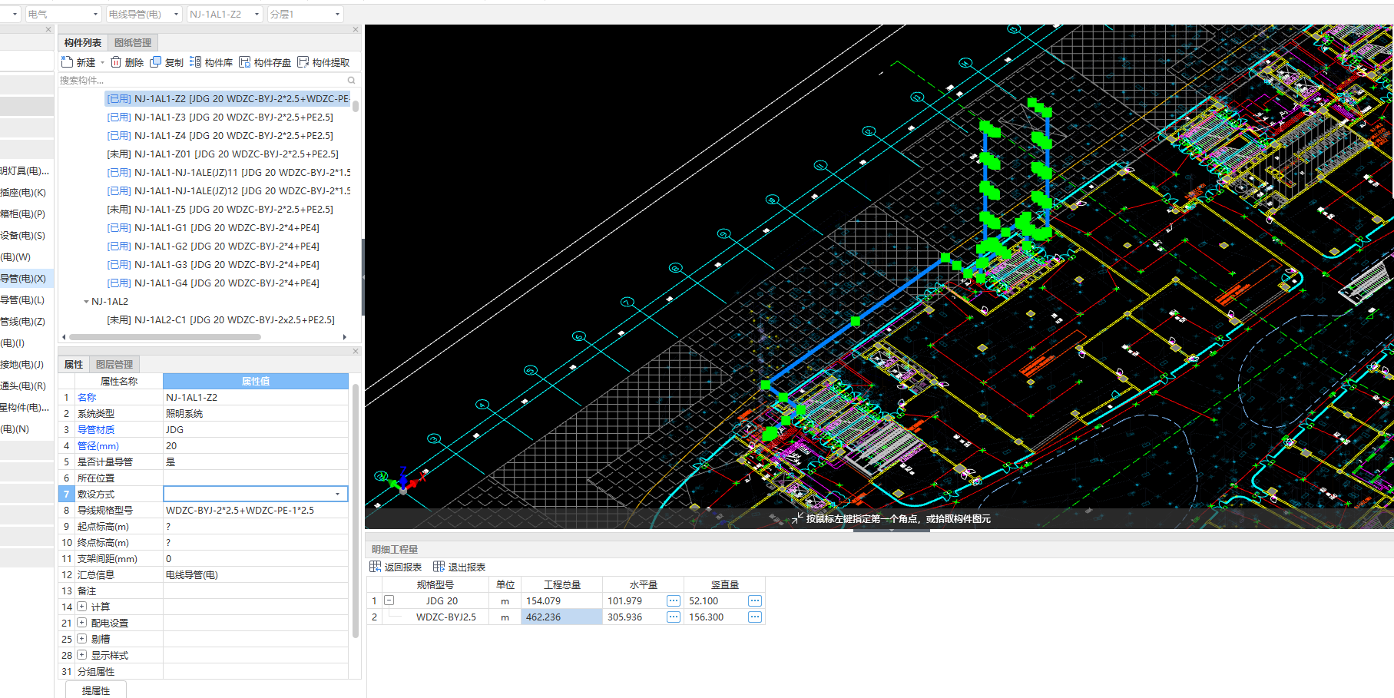Collapse the NJ-1AL2 tree node
The image size is (1394, 698).
[86, 302]
